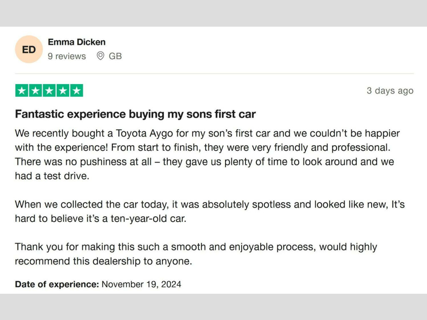Click the Thank you closing paragraph
The height and width of the screenshot is (320, 427).
tap(196, 254)
